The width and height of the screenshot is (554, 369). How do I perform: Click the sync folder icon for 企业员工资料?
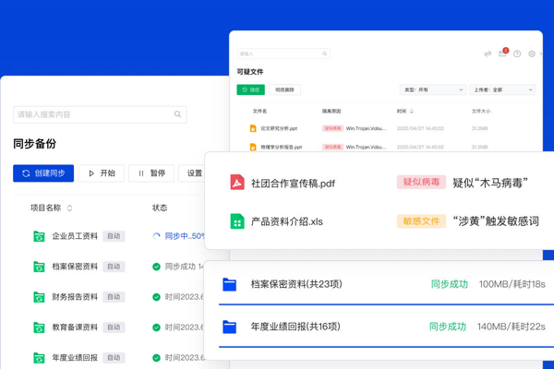click(39, 236)
